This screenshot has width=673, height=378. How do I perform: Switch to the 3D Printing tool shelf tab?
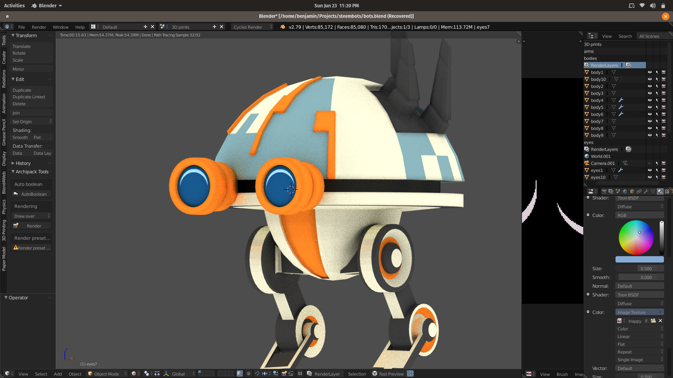click(x=4, y=230)
